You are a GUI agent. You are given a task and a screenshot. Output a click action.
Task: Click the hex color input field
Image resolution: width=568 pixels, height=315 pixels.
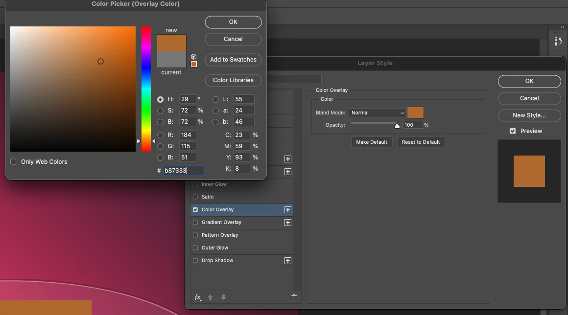pyautogui.click(x=183, y=170)
